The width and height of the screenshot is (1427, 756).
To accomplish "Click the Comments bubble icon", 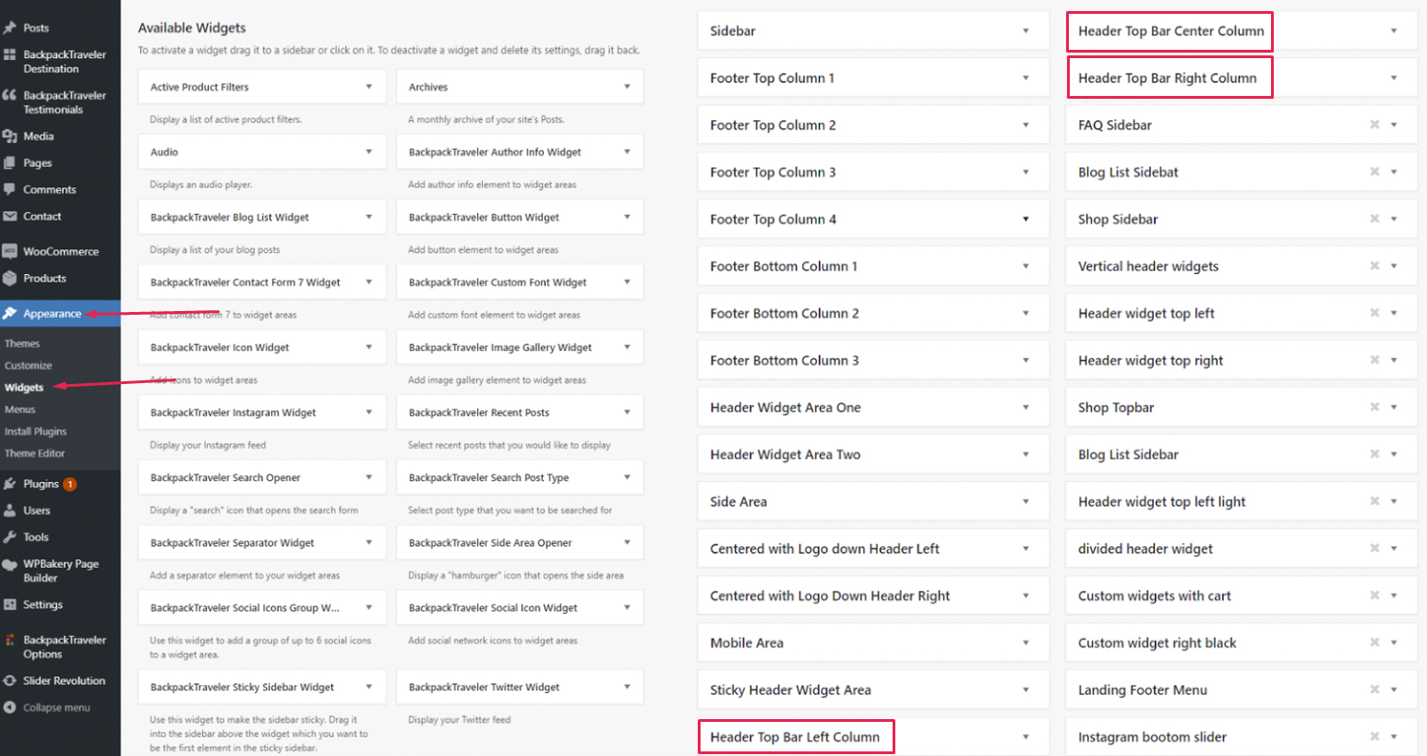I will click(x=10, y=189).
